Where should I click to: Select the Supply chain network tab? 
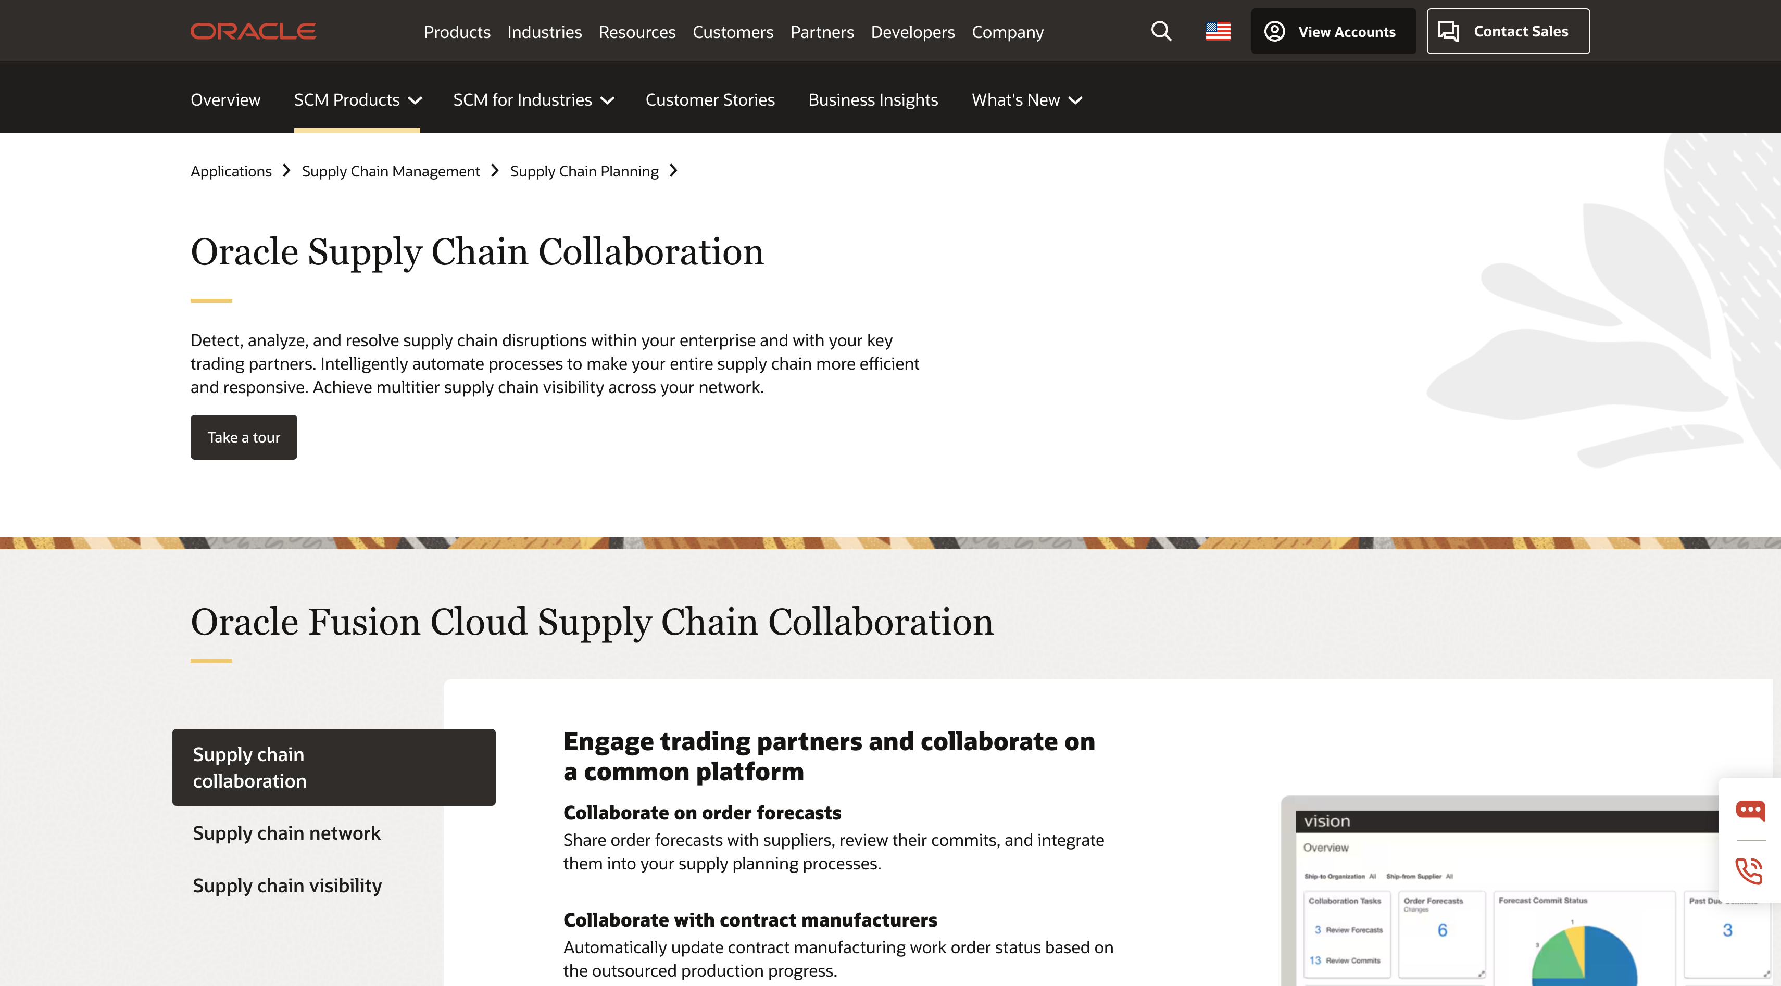click(x=286, y=832)
